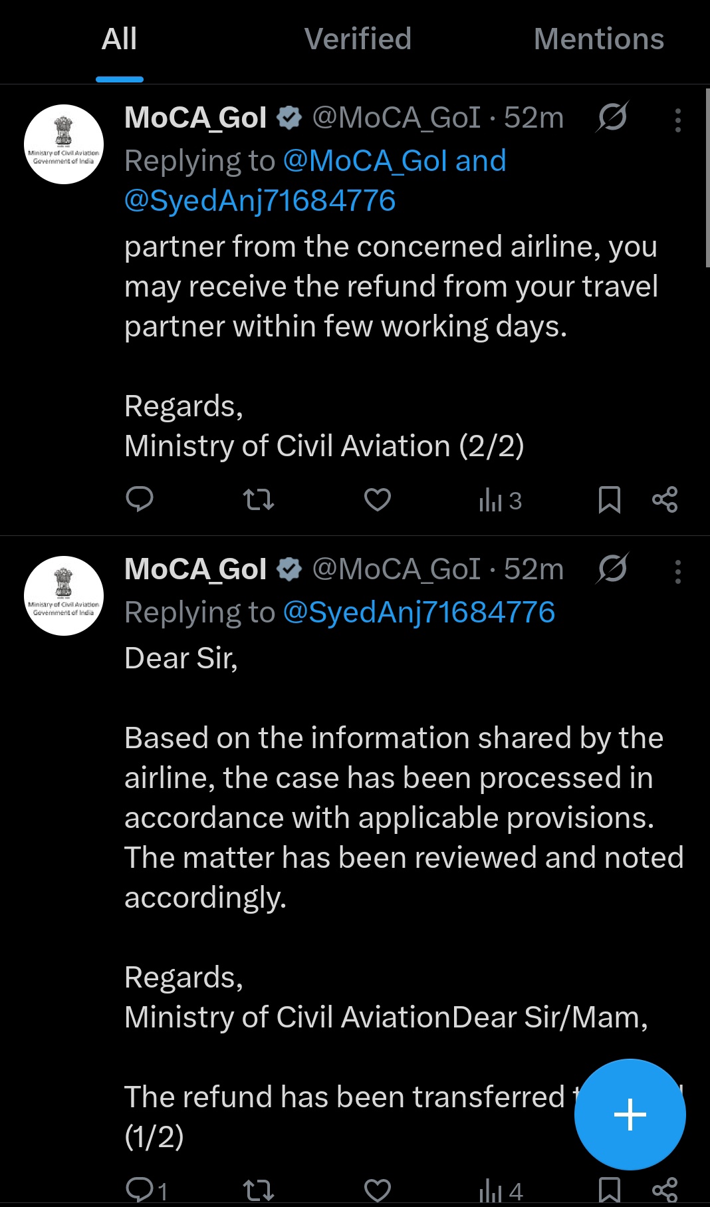
Task: Switch to the Verified tab
Action: pyautogui.click(x=358, y=39)
